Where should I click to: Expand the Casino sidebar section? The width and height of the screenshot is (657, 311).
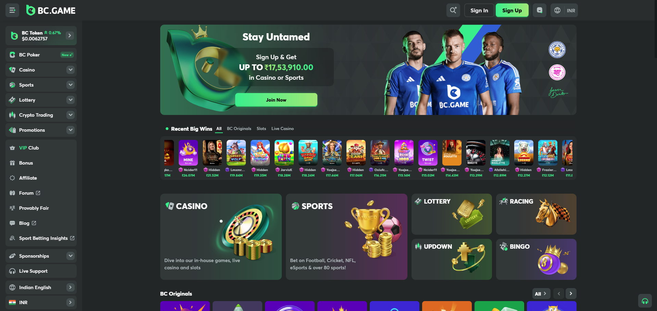coord(41,70)
